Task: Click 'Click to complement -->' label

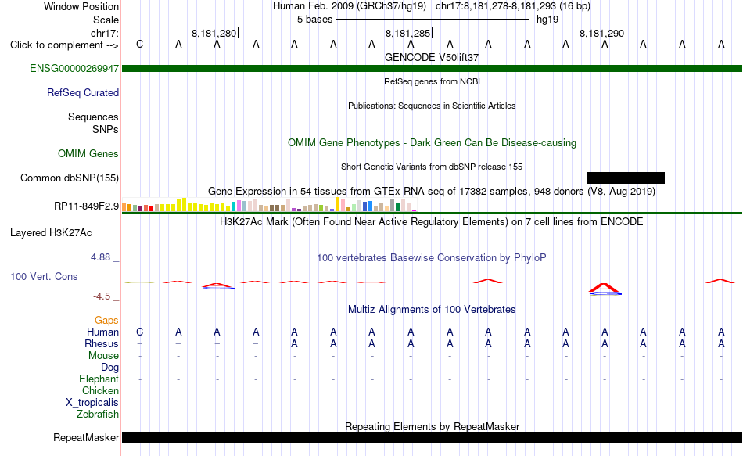Action: coord(64,45)
